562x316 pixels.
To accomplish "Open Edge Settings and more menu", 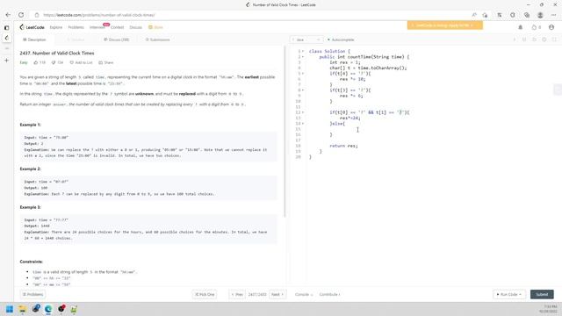I will pyautogui.click(x=554, y=15).
